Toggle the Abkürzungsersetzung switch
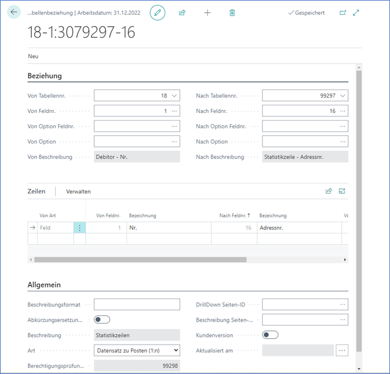Image resolution: width=390 pixels, height=374 pixels. click(102, 319)
